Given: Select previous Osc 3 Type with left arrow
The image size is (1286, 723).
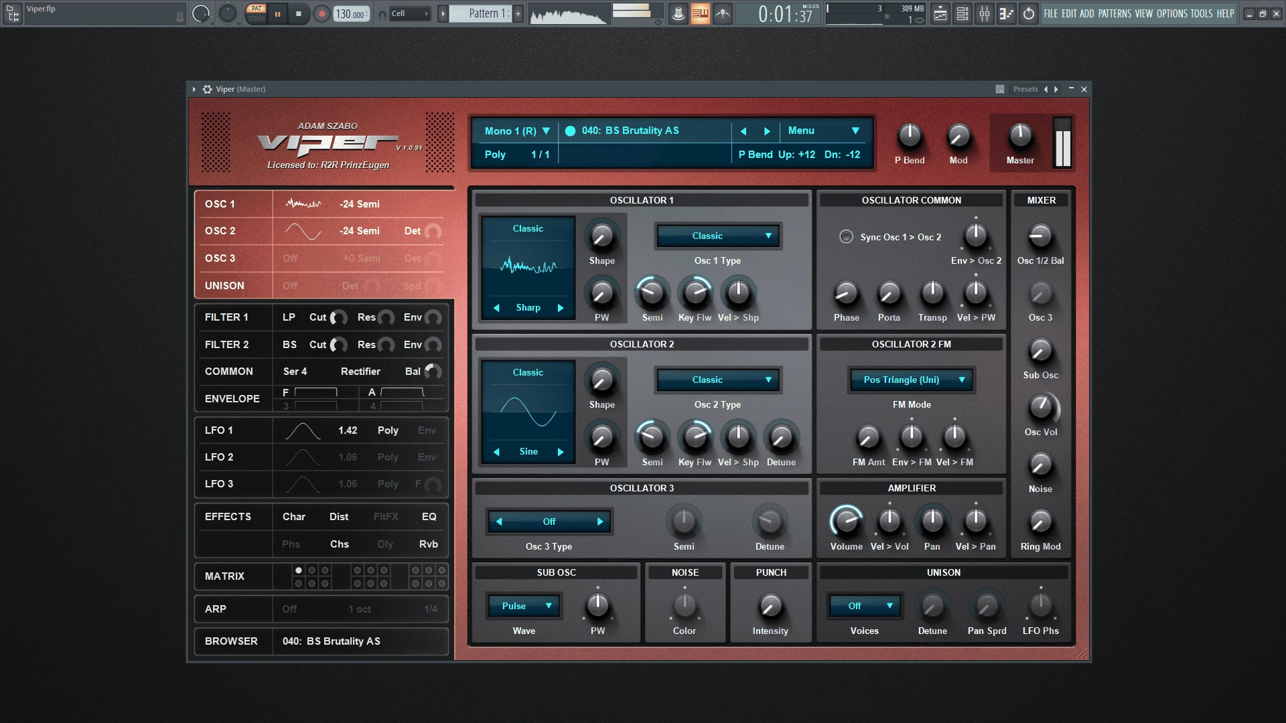Looking at the screenshot, I should 499,521.
